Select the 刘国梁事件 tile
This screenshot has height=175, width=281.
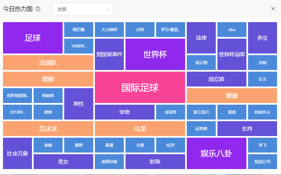(109, 54)
